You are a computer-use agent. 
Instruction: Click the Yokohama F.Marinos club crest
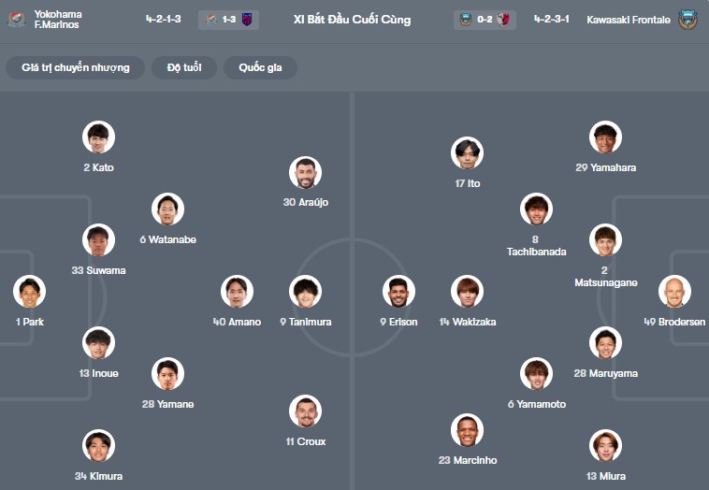coord(16,19)
